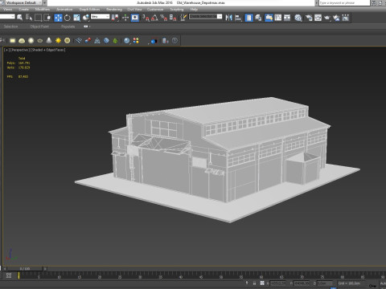Activate Select and Place tool
386x289 pixels.
(x=86, y=18)
